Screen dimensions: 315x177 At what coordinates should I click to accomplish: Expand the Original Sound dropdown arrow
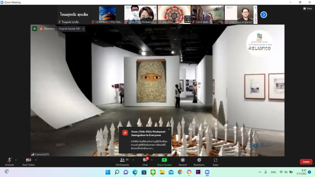tap(84, 29)
